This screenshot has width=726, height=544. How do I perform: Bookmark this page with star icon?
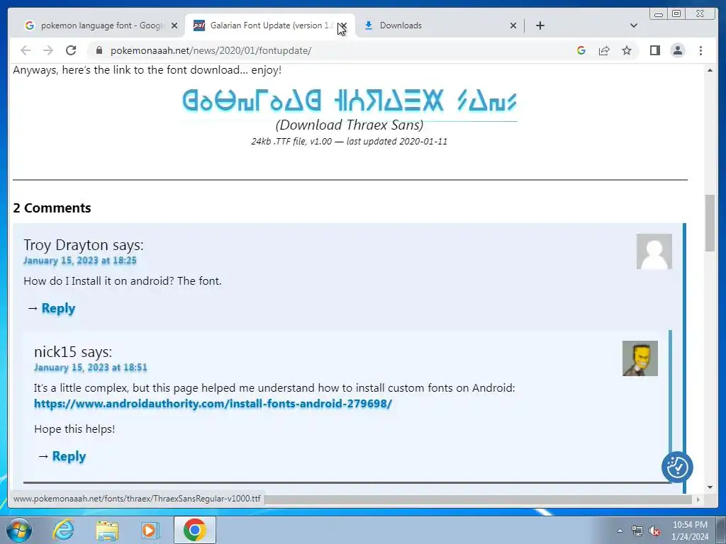[627, 50]
